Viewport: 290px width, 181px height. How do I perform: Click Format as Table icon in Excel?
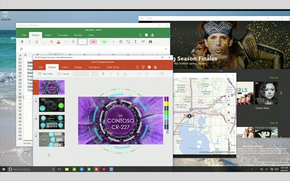[x=128, y=42]
